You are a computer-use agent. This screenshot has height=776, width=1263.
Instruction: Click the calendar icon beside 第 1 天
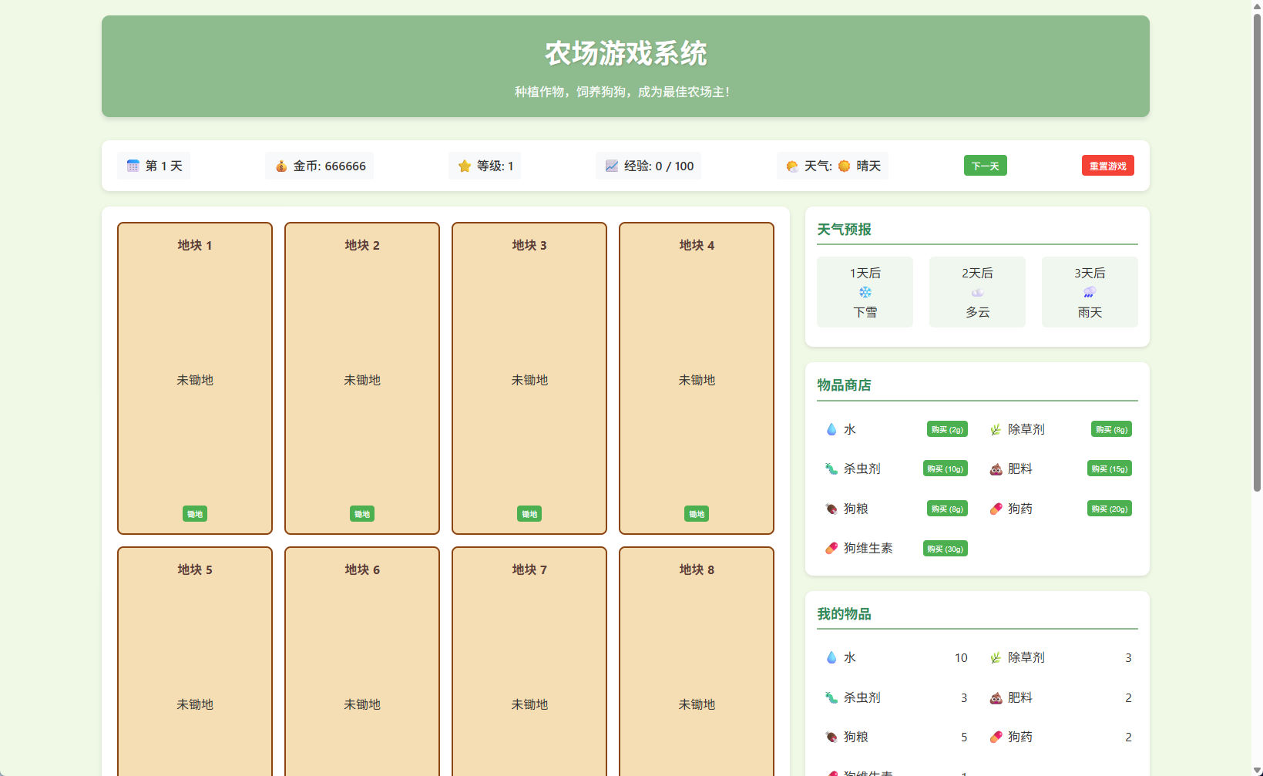133,166
